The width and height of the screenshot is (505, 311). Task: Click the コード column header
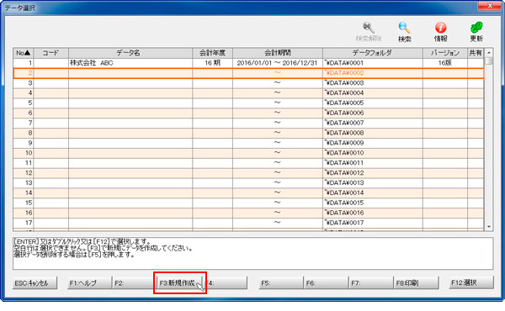(50, 53)
